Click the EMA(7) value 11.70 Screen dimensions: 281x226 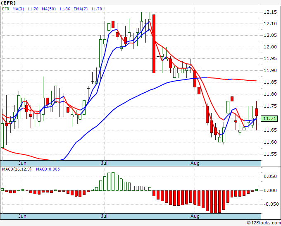pos(96,9)
